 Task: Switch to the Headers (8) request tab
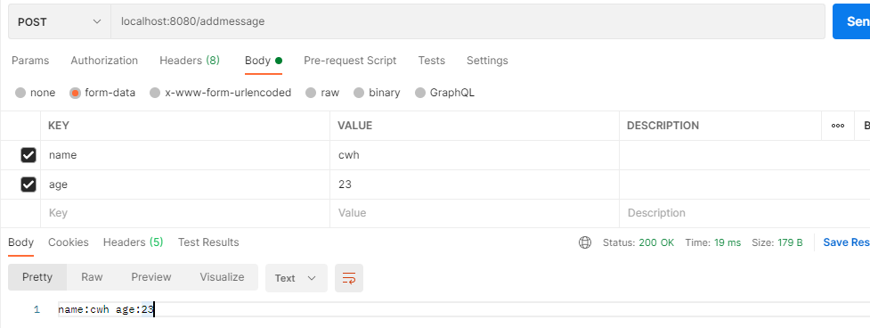click(190, 61)
